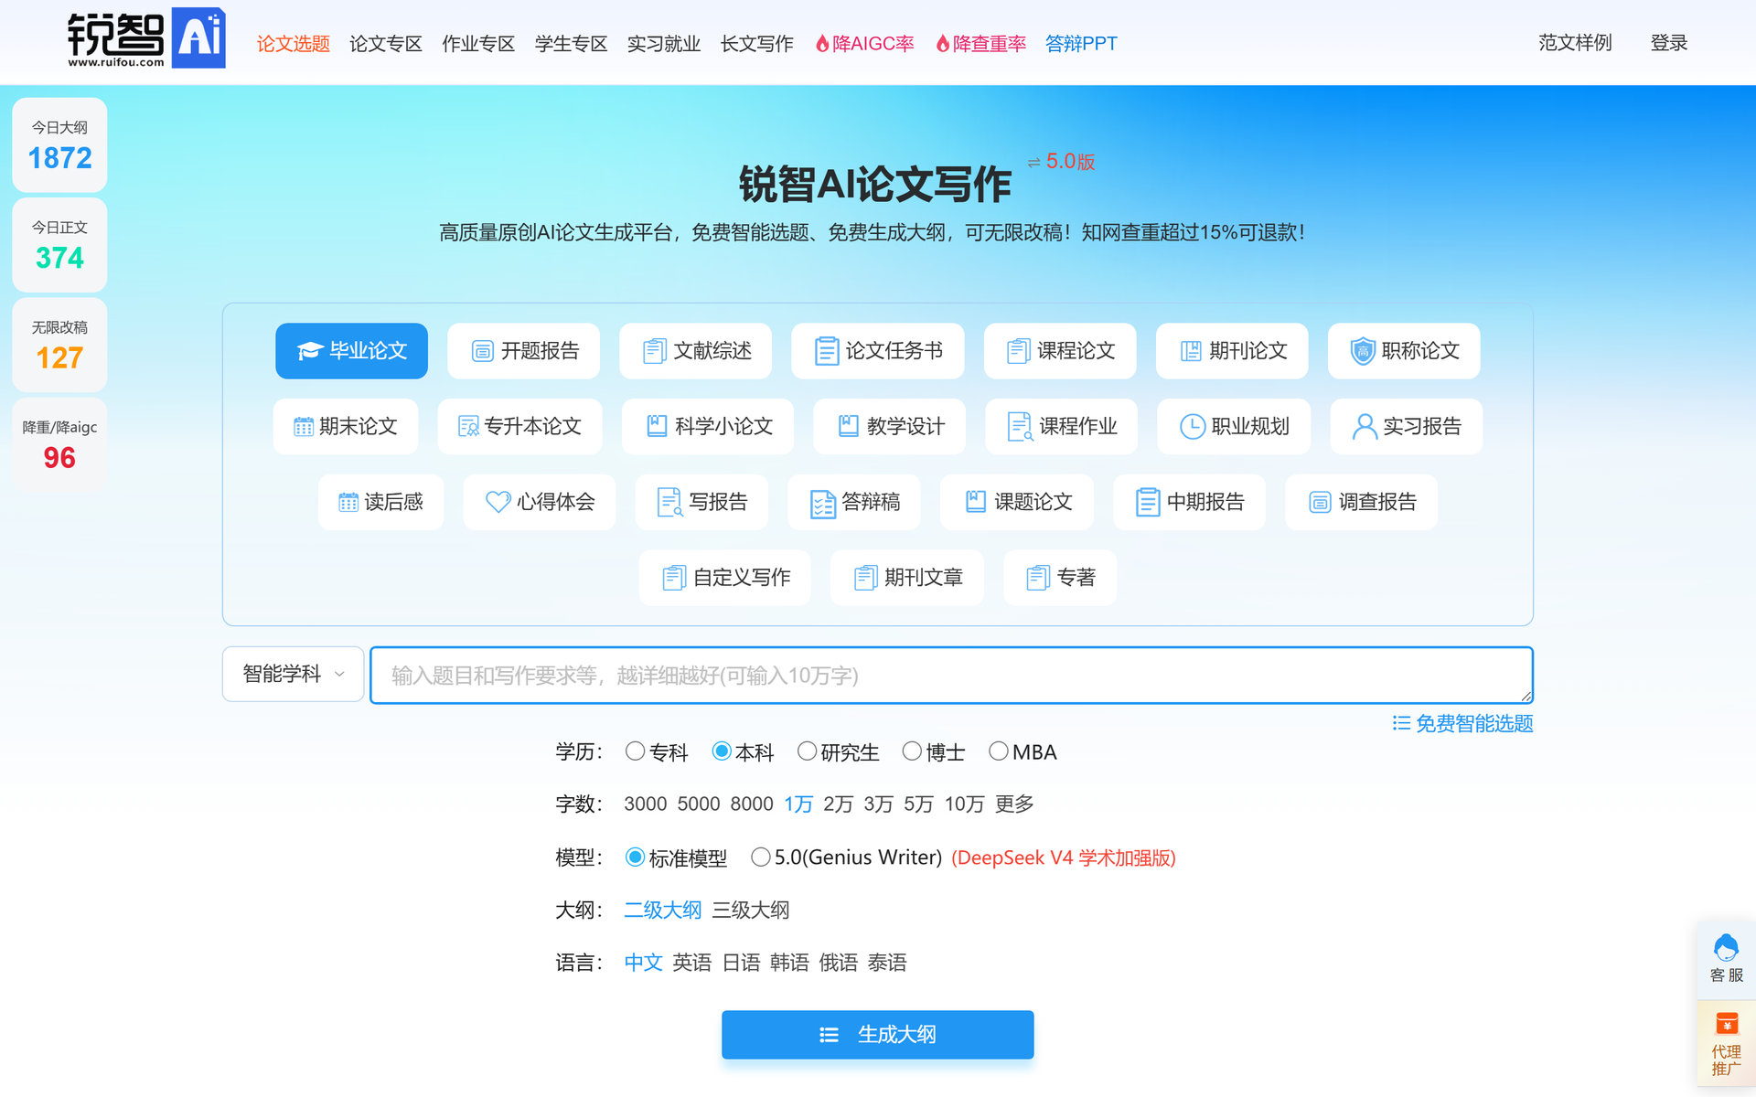Click the 免费智能选题 link
1756x1097 pixels.
pyautogui.click(x=1462, y=724)
